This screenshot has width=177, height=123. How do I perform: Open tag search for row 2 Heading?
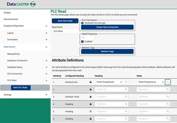point(126,89)
